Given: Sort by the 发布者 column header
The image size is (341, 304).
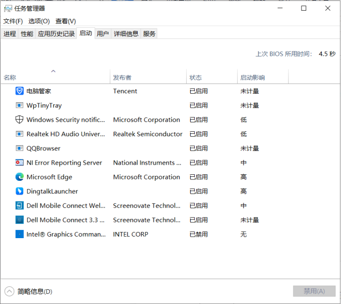Looking at the screenshot, I should (148, 78).
